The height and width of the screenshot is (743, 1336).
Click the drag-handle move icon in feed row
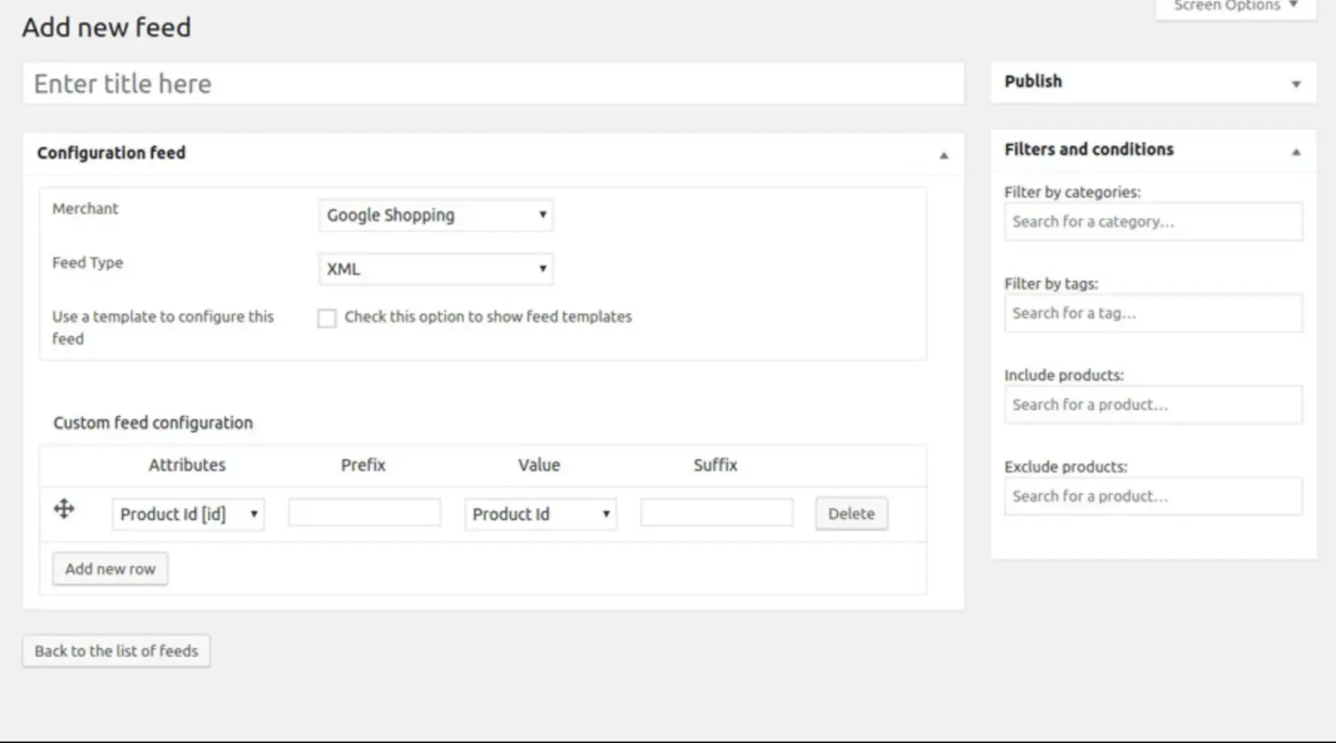(x=64, y=510)
